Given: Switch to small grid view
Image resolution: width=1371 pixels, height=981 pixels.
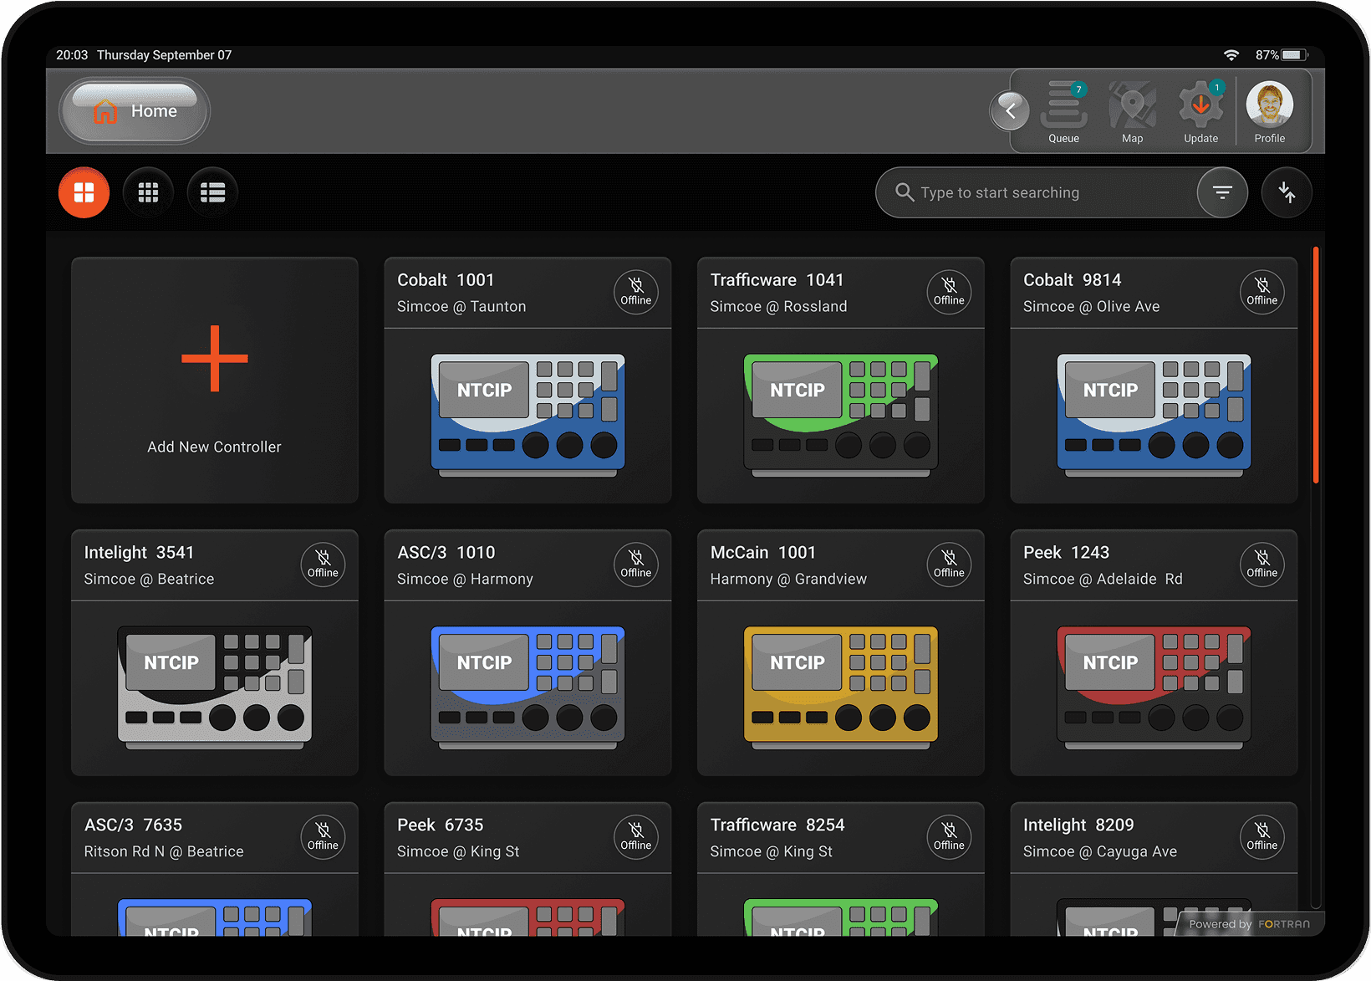Looking at the screenshot, I should pos(148,192).
